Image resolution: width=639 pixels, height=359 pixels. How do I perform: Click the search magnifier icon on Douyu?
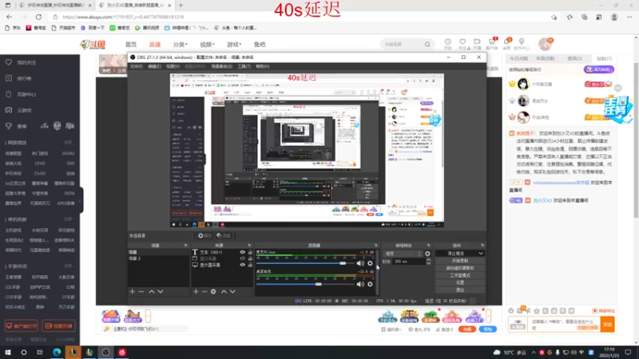[x=427, y=45]
